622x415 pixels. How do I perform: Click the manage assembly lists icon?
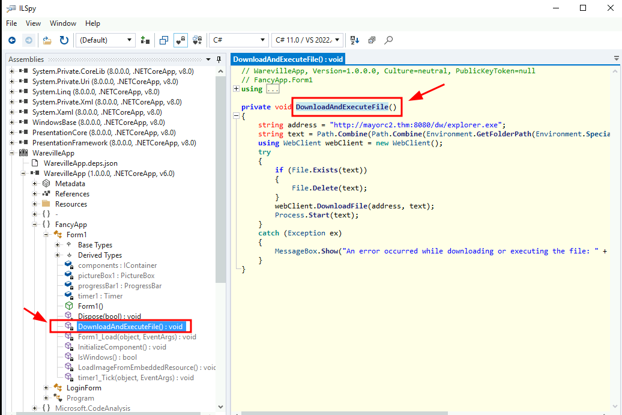[x=145, y=40]
